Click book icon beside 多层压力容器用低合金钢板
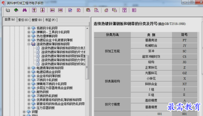Viewport: 203px width, 116px height. point(33,88)
